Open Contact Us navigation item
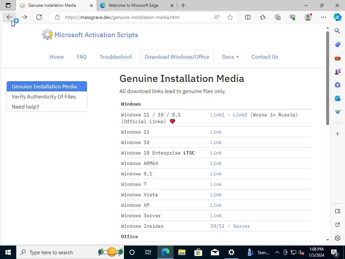 coord(265,57)
